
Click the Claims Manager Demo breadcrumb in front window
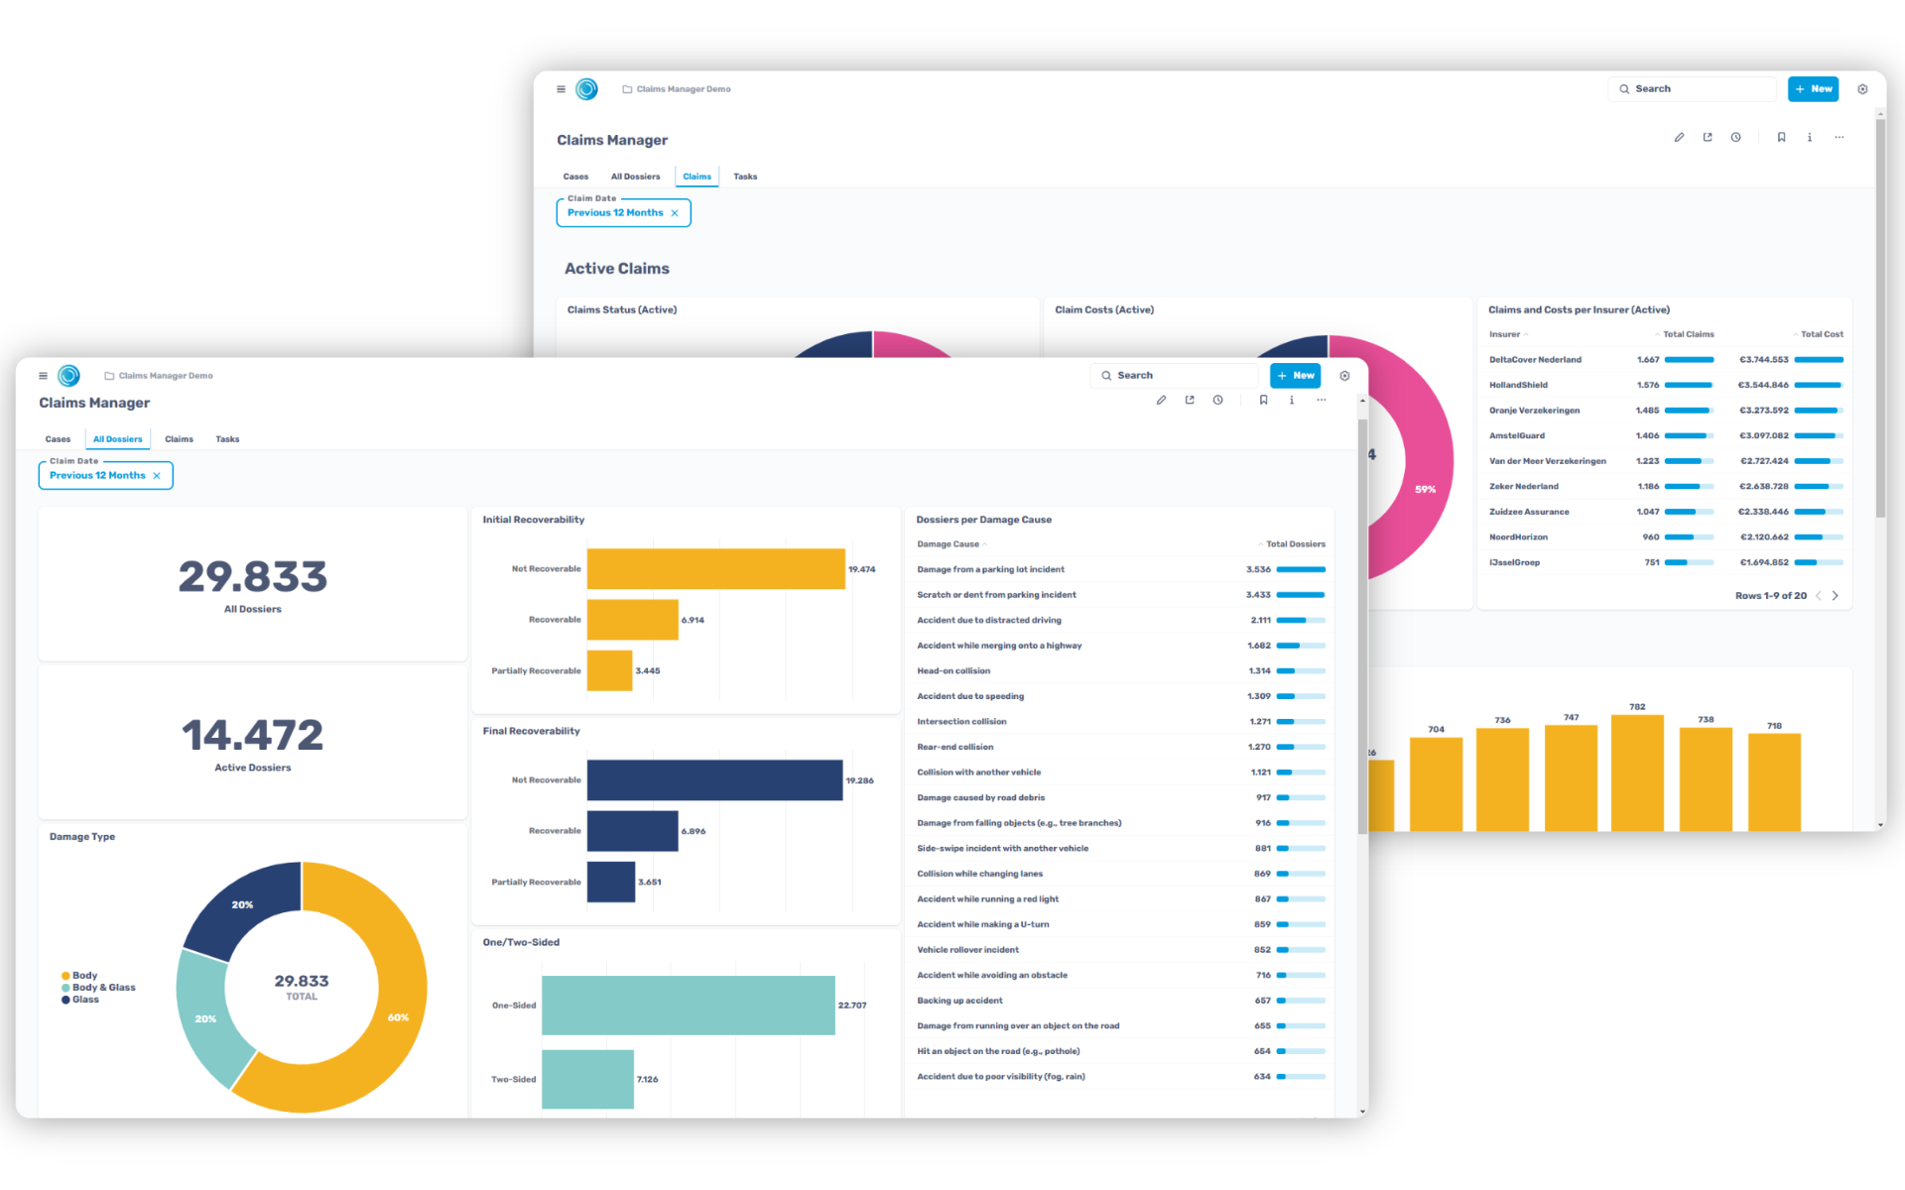165,376
